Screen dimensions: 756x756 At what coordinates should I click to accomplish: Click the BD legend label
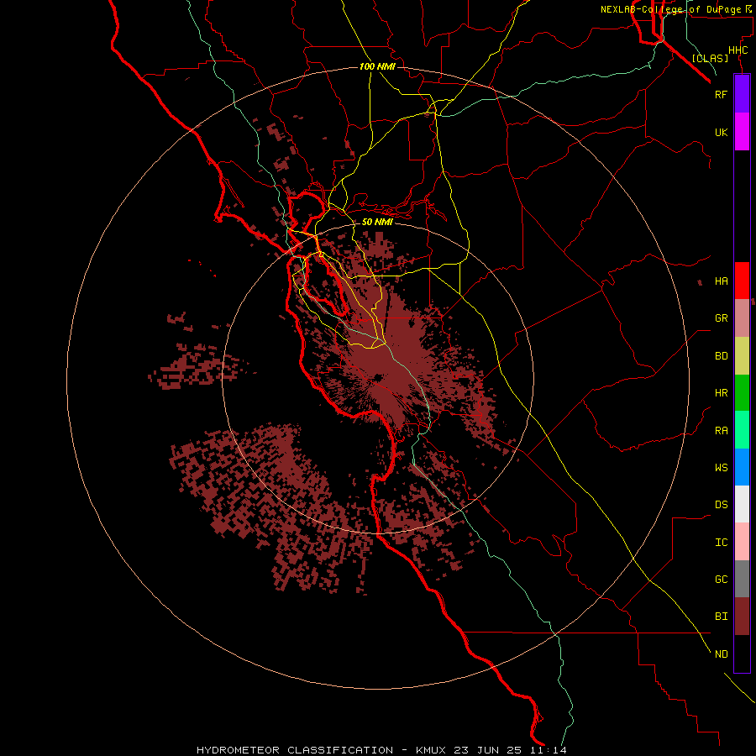721,356
